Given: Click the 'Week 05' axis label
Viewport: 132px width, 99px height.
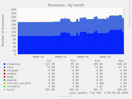Looking at the screenshot, I should click(x=105, y=57).
